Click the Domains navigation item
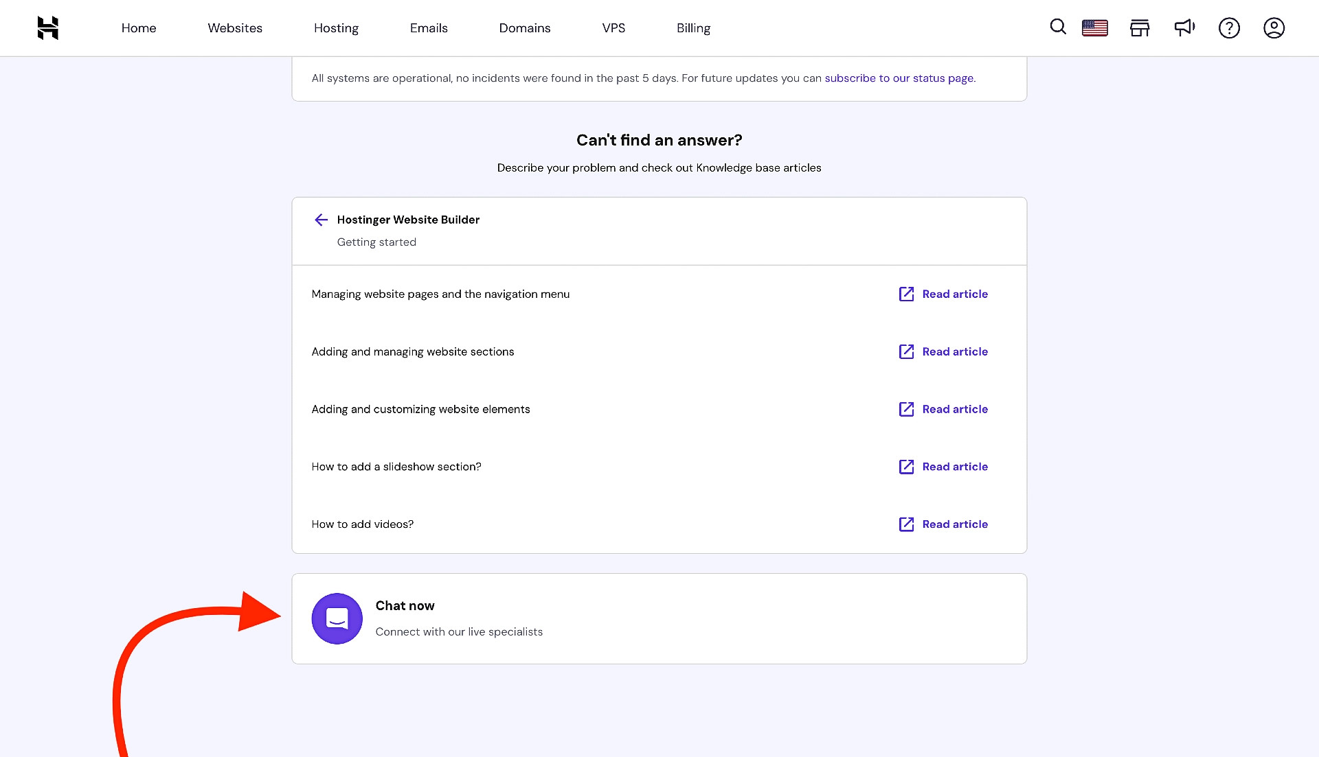This screenshot has height=757, width=1319. [525, 28]
